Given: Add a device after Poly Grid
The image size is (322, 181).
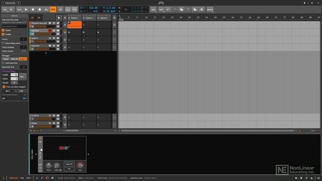Looking at the screenshot, I should [89, 154].
